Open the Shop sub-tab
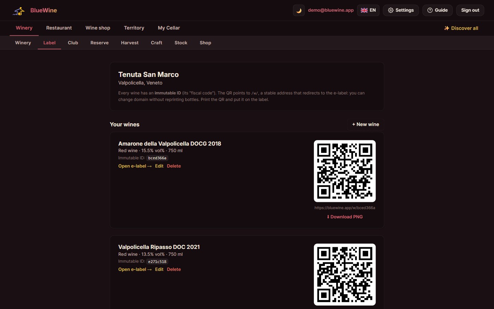494x309 pixels. coord(205,43)
